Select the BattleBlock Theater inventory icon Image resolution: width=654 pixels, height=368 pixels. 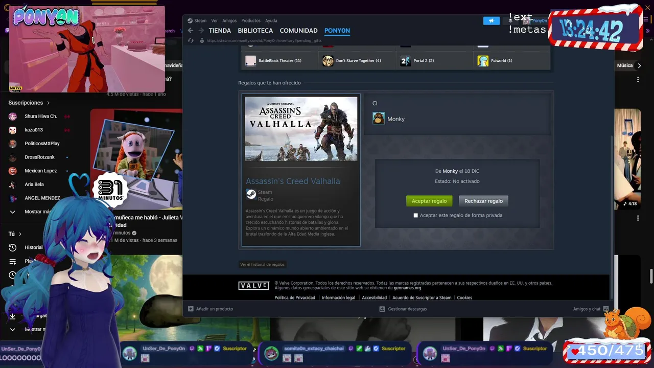(x=250, y=61)
